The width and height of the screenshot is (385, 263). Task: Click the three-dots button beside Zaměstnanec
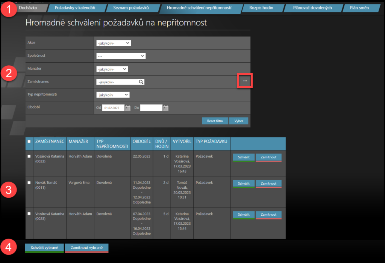point(245,81)
